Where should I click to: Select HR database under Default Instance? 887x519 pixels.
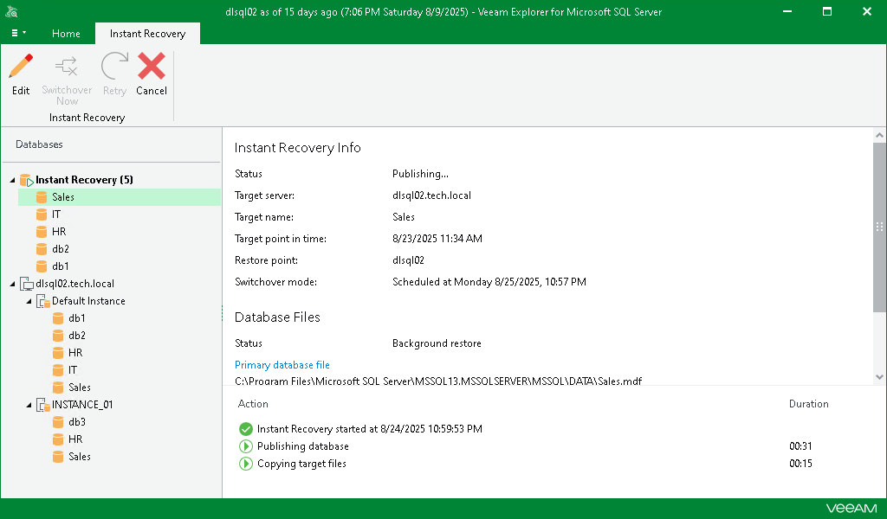75,353
